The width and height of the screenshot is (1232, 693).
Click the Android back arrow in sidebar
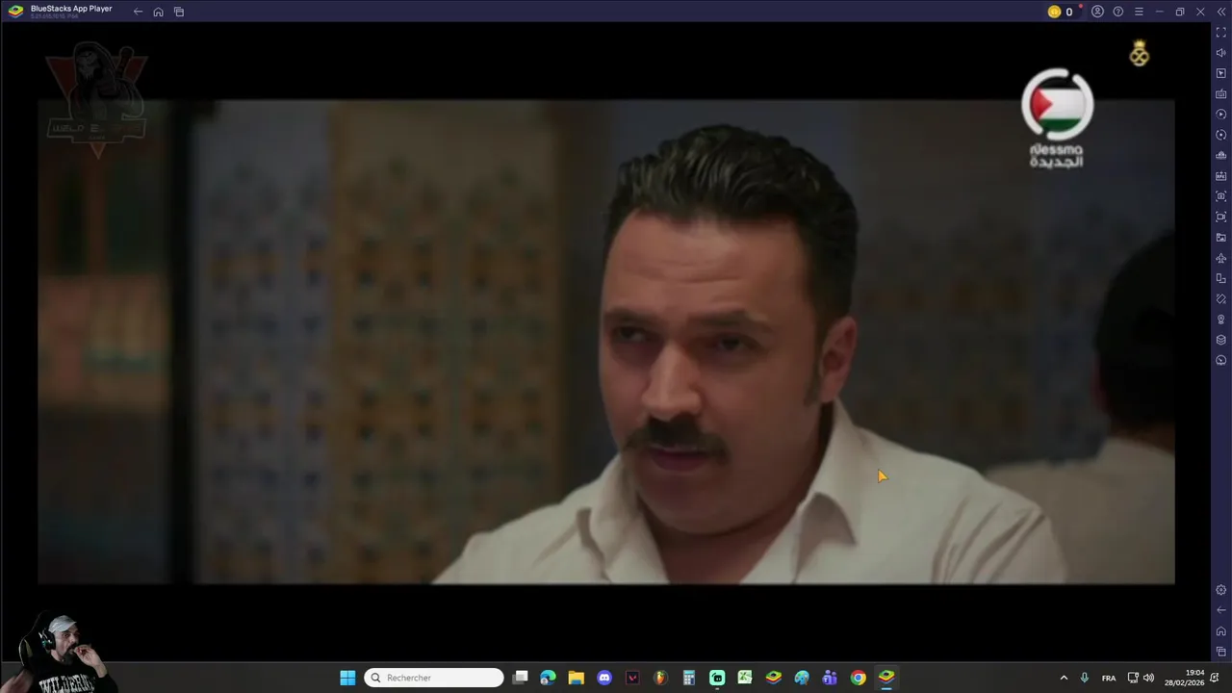point(1220,610)
